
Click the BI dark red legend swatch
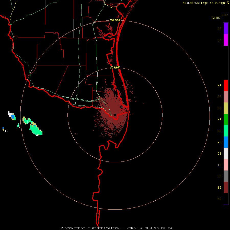226,188
